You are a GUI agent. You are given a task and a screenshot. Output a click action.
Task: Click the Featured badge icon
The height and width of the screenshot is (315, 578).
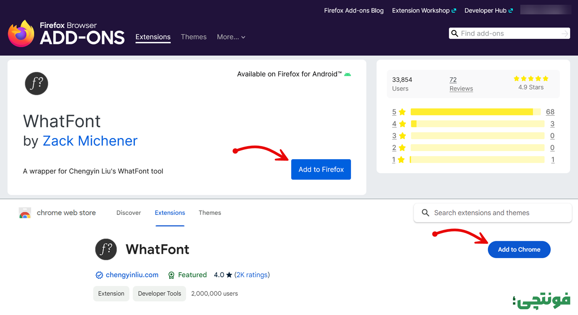click(171, 275)
